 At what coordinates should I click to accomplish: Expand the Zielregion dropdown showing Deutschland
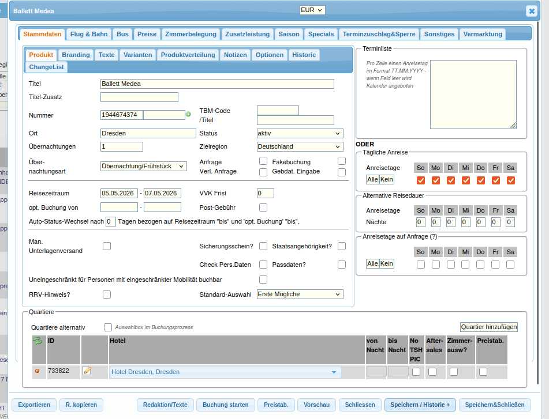pos(300,146)
